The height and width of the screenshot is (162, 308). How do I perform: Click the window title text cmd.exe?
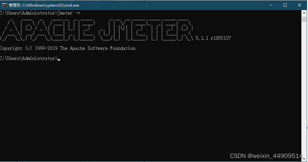(x=44, y=5)
